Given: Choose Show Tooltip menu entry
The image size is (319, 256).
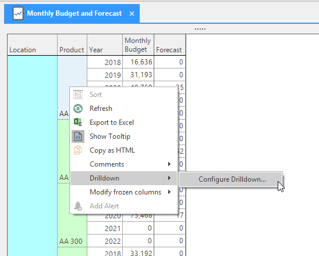Looking at the screenshot, I should (123, 136).
